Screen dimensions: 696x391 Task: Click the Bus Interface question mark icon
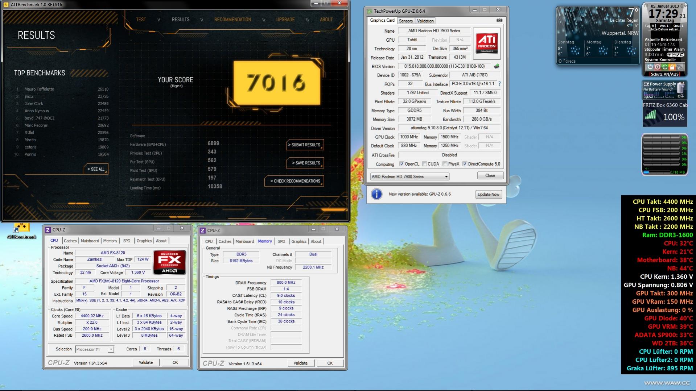(499, 84)
